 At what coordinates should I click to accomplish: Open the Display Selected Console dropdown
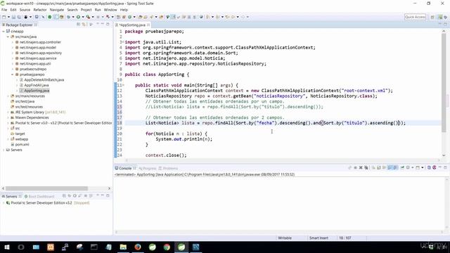(x=413, y=167)
